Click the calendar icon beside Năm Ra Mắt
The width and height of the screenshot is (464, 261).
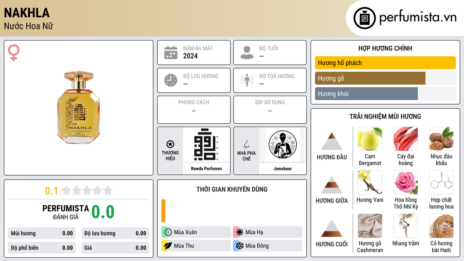coord(171,53)
